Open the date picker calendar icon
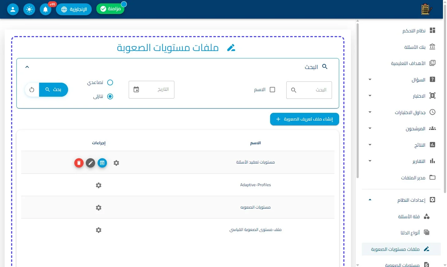 136,90
